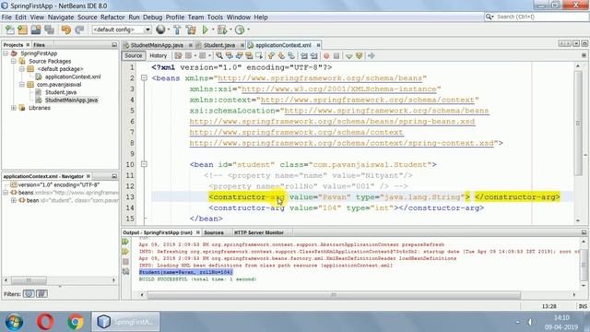Click the Find Selection magnifier icon in editor toolbar
This screenshot has width=590, height=332.
point(219,55)
